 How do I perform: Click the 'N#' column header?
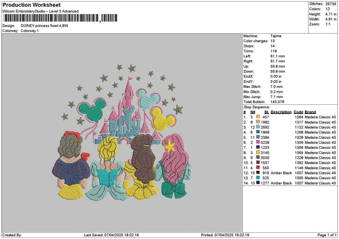pos(253,112)
